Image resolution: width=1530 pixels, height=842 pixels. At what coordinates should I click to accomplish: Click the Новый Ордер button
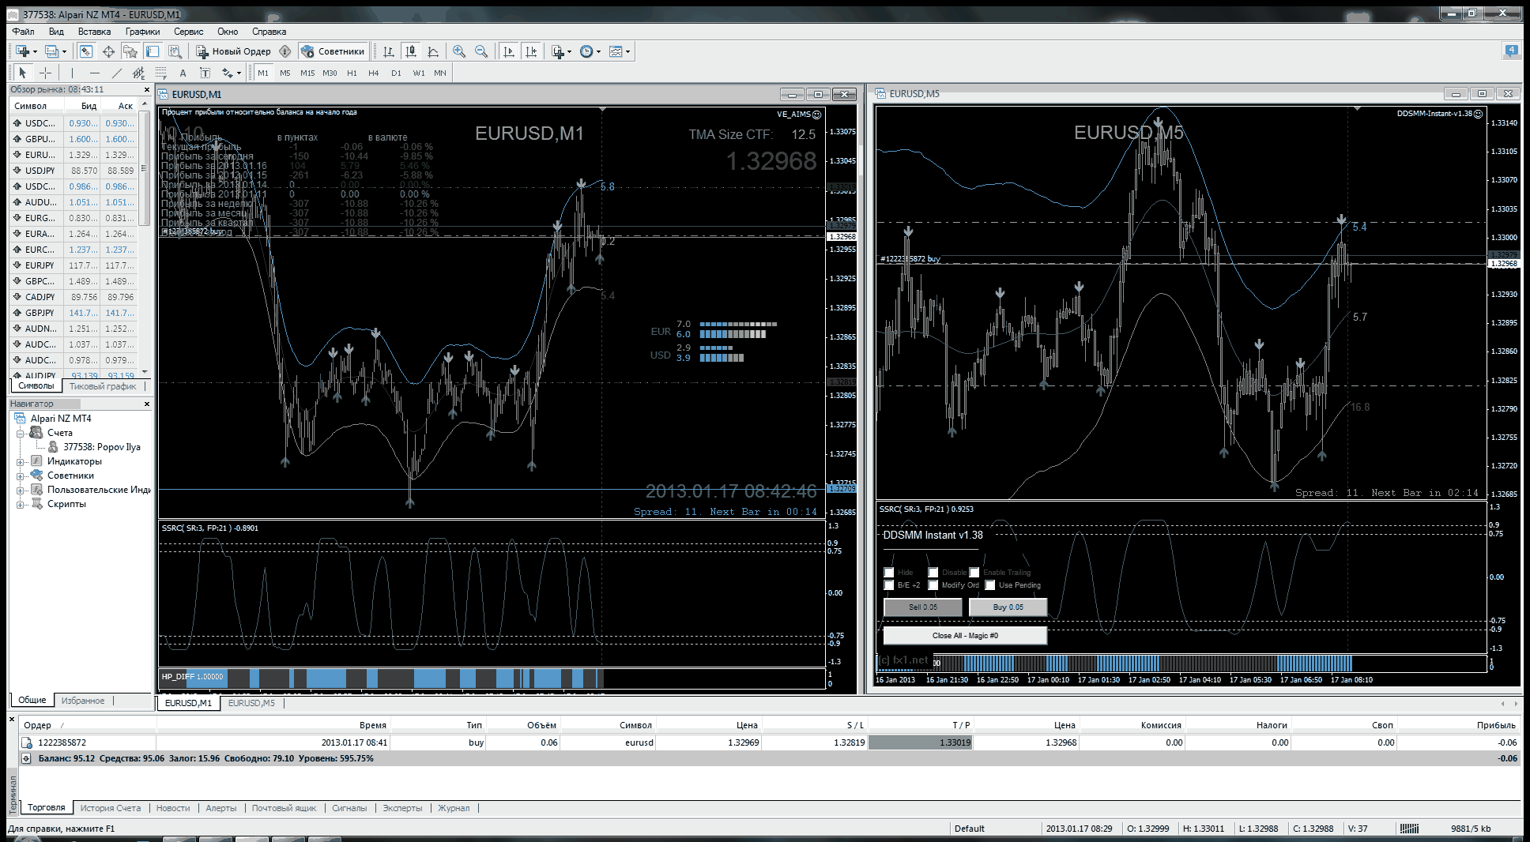[x=234, y=51]
